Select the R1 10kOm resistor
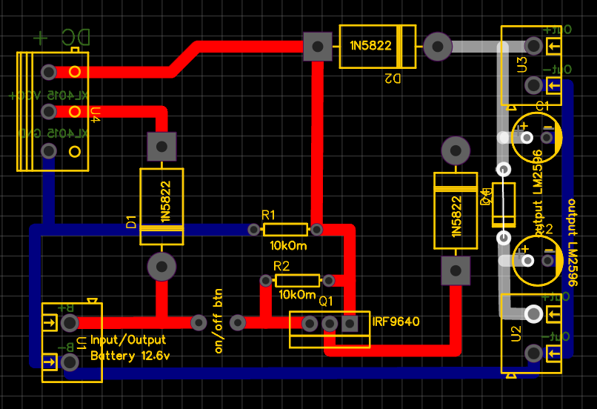 [285, 230]
